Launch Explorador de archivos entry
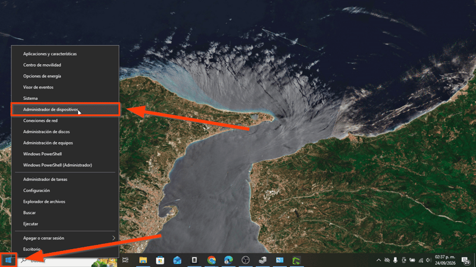 65,202
